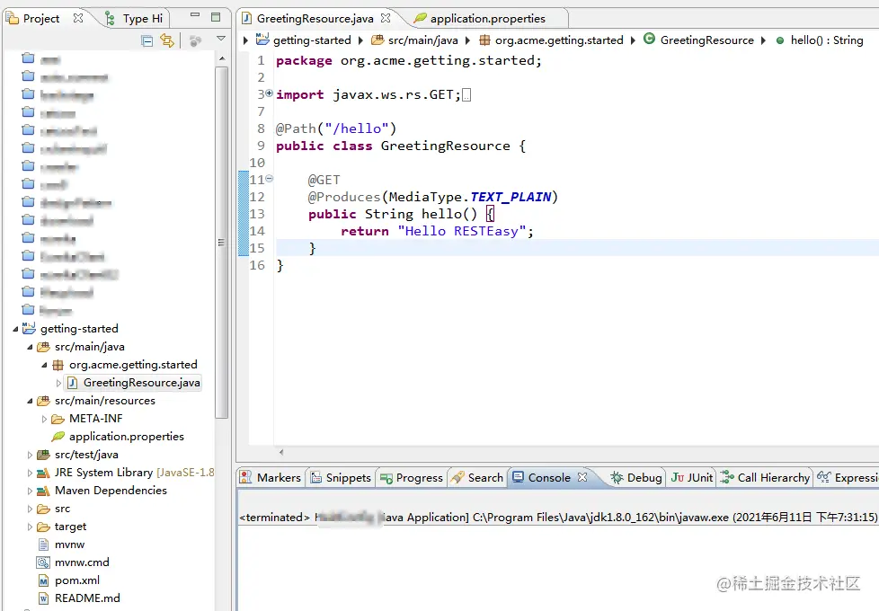Select JRE System Library icon

pyautogui.click(x=43, y=473)
